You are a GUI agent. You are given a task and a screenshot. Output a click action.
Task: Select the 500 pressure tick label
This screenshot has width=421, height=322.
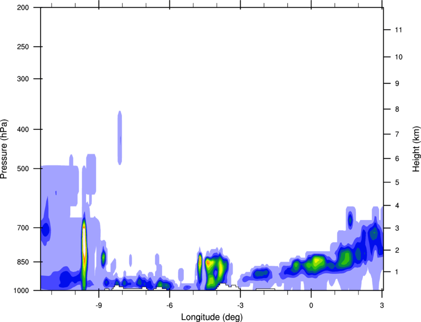[x=23, y=168]
